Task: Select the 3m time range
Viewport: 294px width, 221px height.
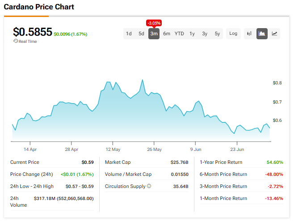Action: coord(154,33)
